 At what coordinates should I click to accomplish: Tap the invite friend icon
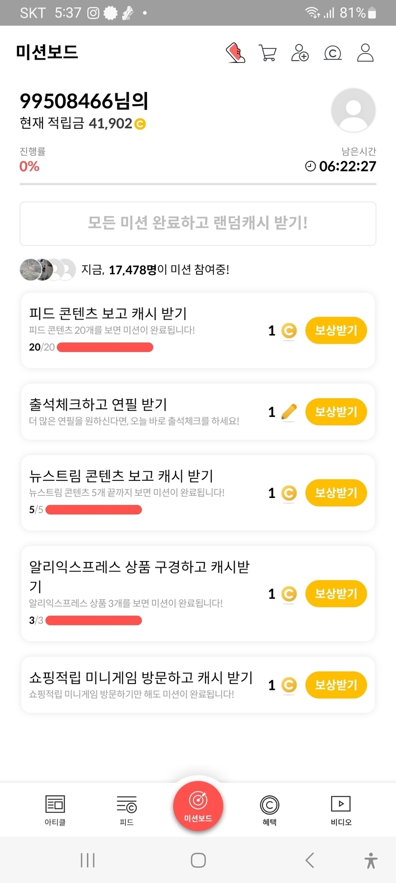(300, 52)
